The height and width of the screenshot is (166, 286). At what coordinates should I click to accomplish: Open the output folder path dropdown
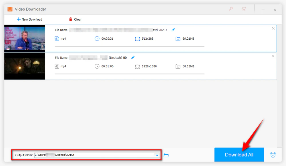pos(157,155)
